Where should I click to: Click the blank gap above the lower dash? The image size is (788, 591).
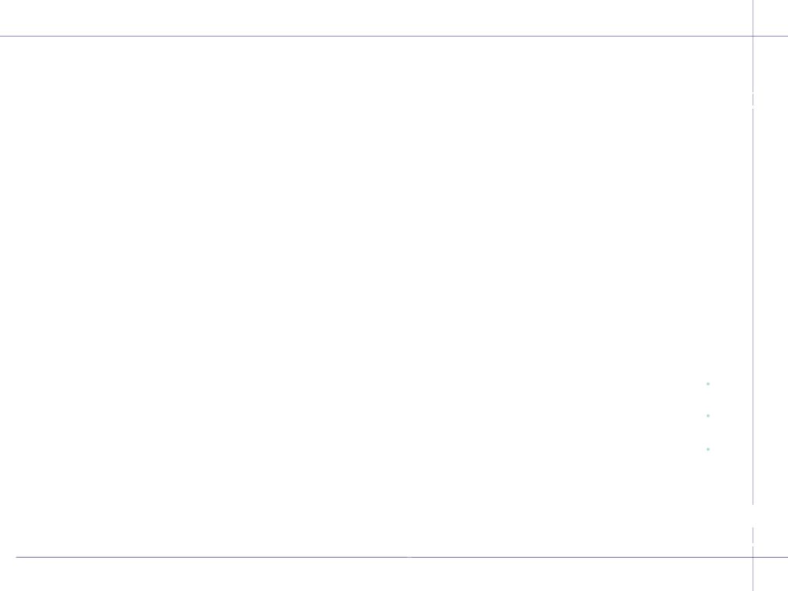753,516
